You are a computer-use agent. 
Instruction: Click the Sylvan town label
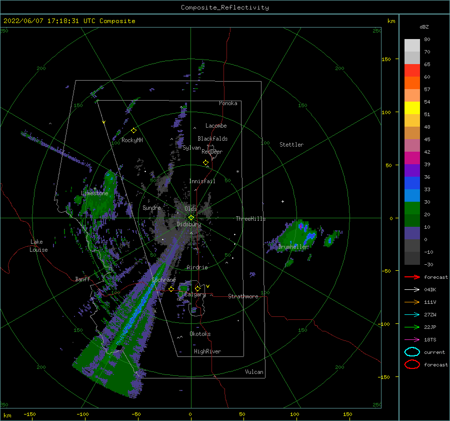click(191, 148)
